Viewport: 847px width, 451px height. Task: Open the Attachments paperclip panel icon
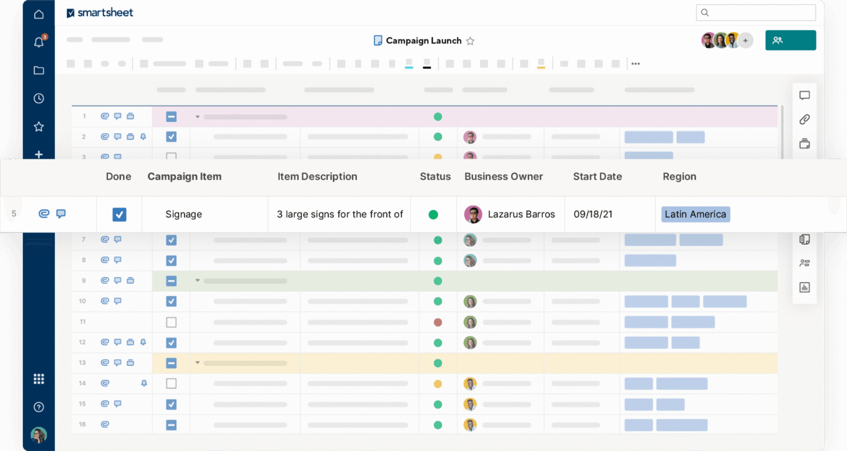tap(804, 120)
